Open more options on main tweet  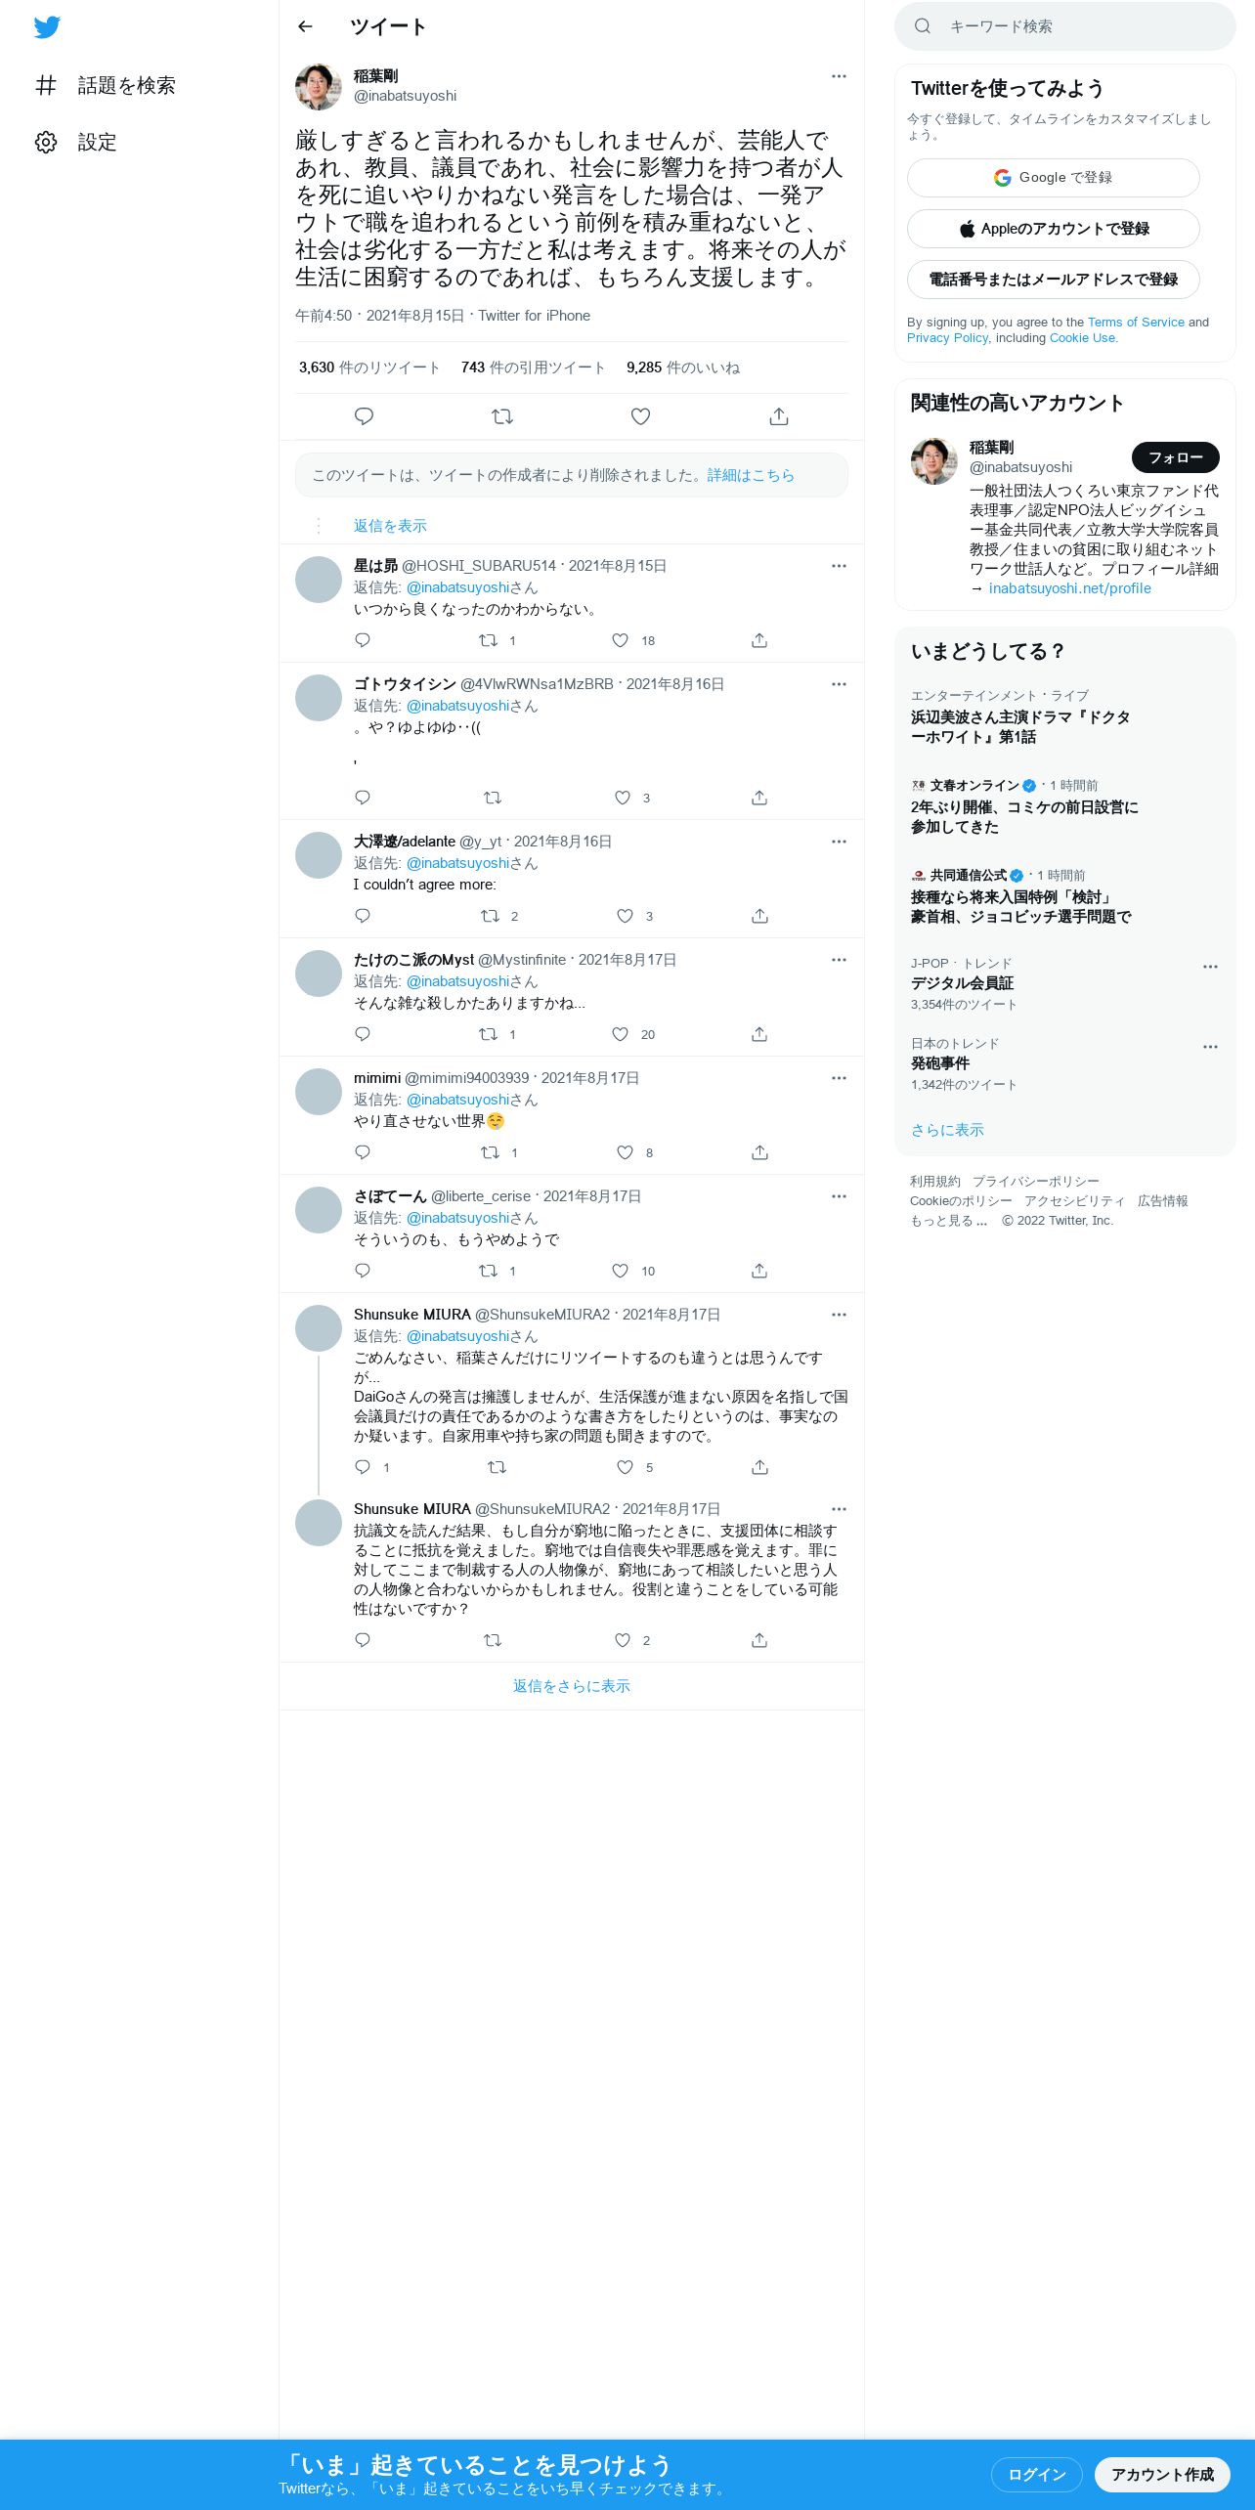pyautogui.click(x=839, y=76)
